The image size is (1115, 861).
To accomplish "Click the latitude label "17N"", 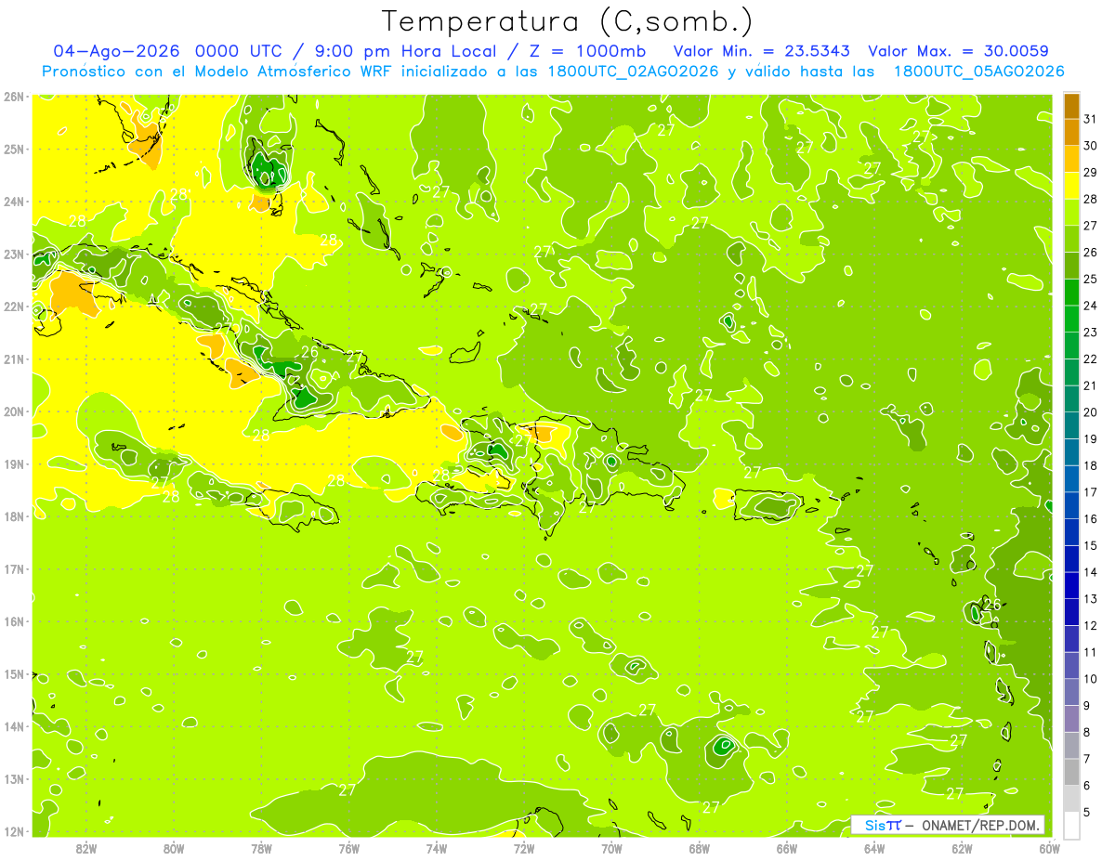I will tap(13, 568).
